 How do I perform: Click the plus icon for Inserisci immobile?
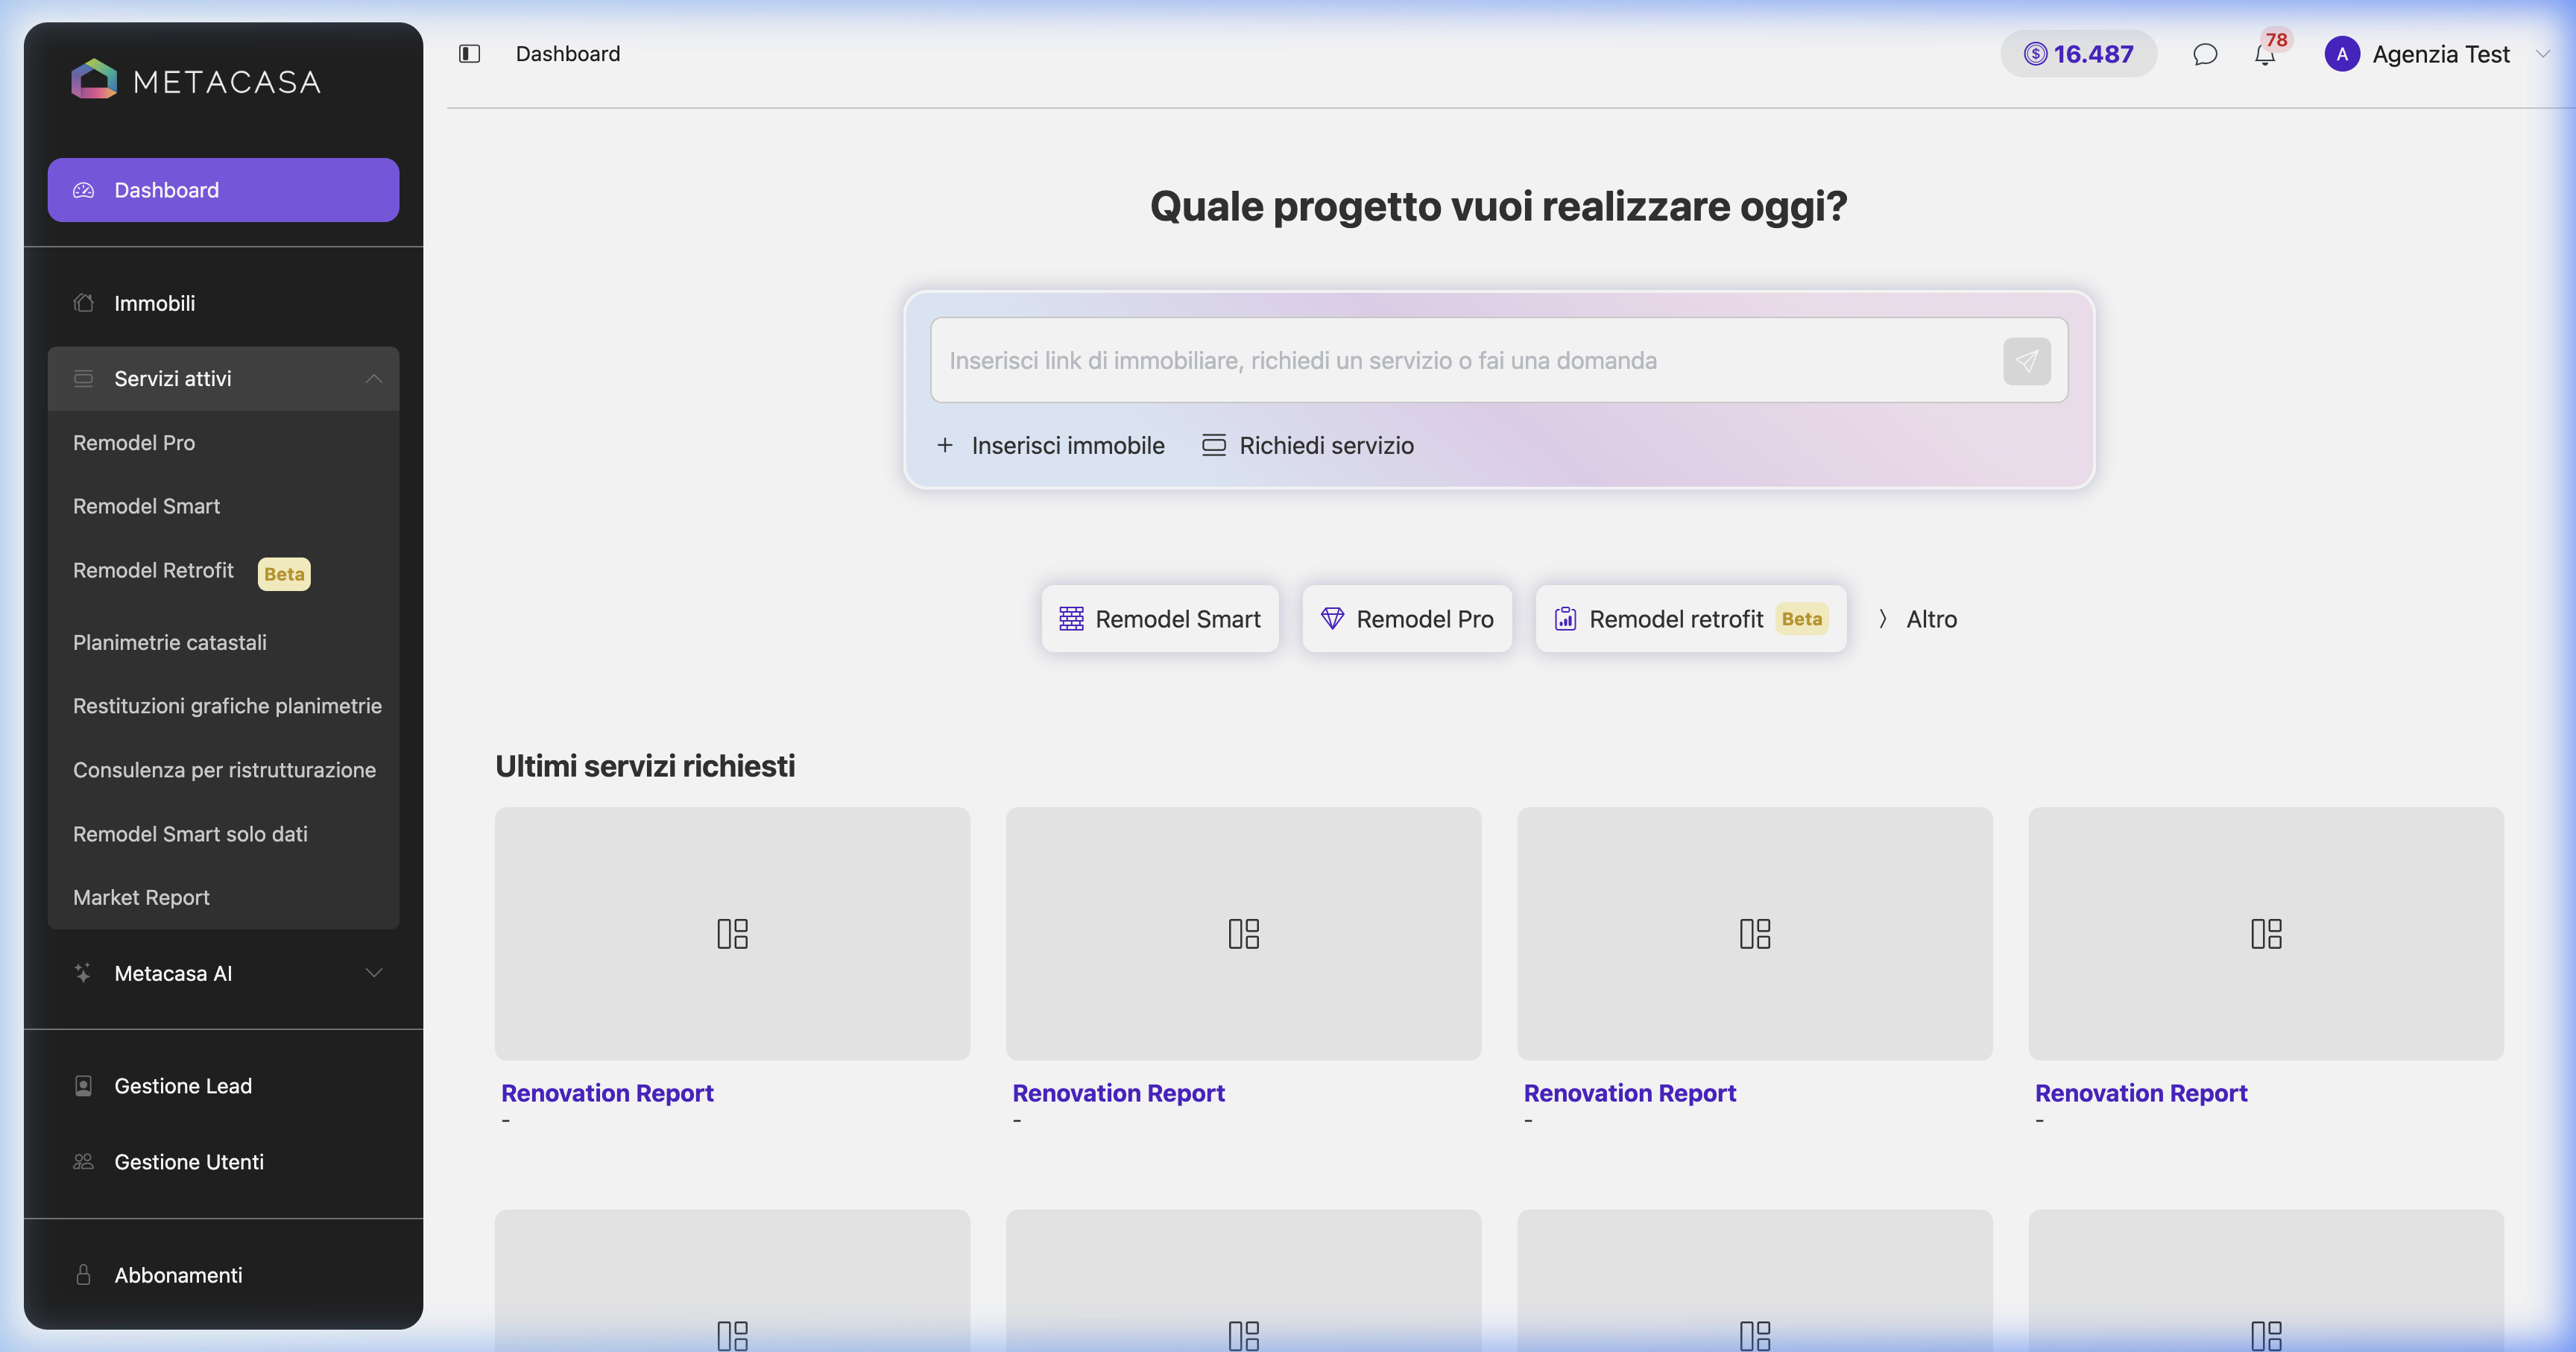click(944, 445)
